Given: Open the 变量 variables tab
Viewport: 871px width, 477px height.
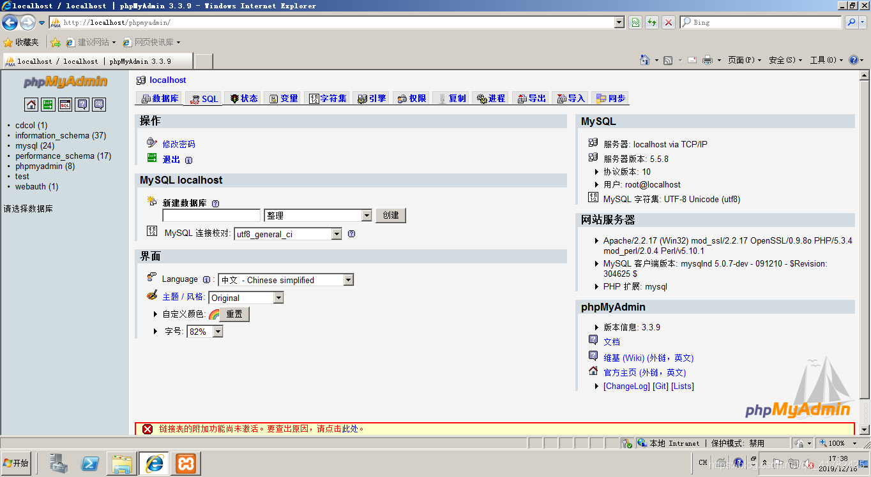Looking at the screenshot, I should (283, 98).
